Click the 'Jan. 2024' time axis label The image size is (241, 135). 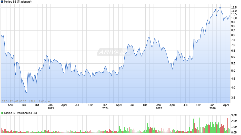pyautogui.click(x=105, y=107)
